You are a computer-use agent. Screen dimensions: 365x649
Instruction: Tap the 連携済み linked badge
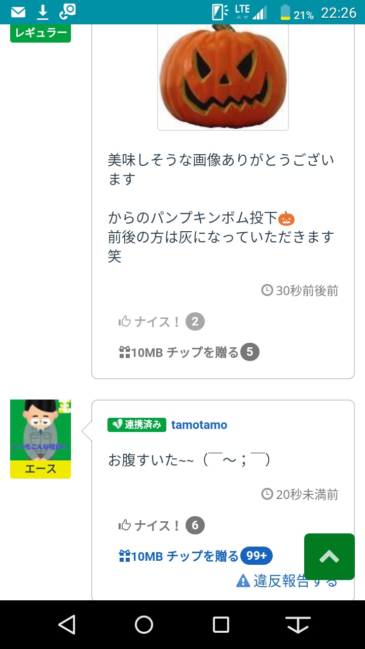coord(137,425)
